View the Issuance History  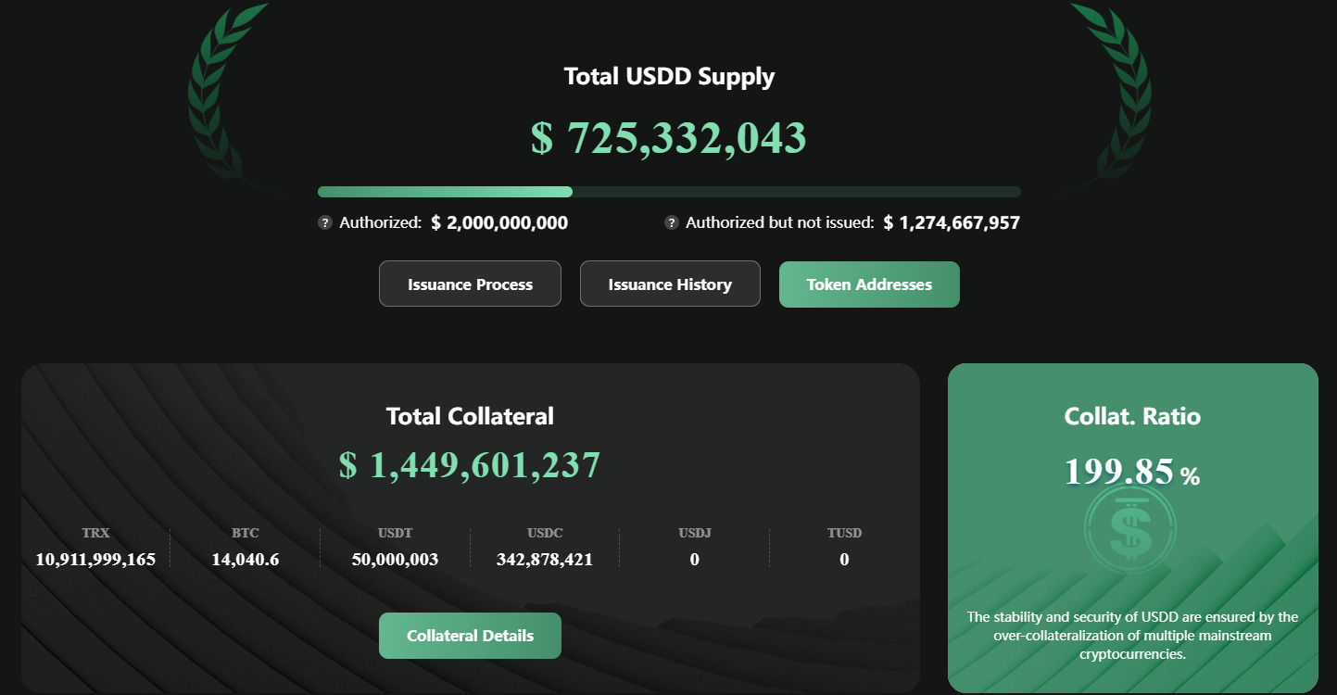[x=670, y=284]
